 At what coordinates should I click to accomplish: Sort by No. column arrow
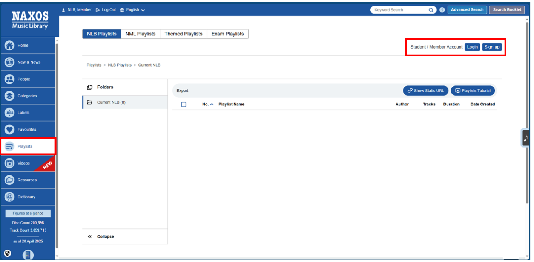pos(212,104)
